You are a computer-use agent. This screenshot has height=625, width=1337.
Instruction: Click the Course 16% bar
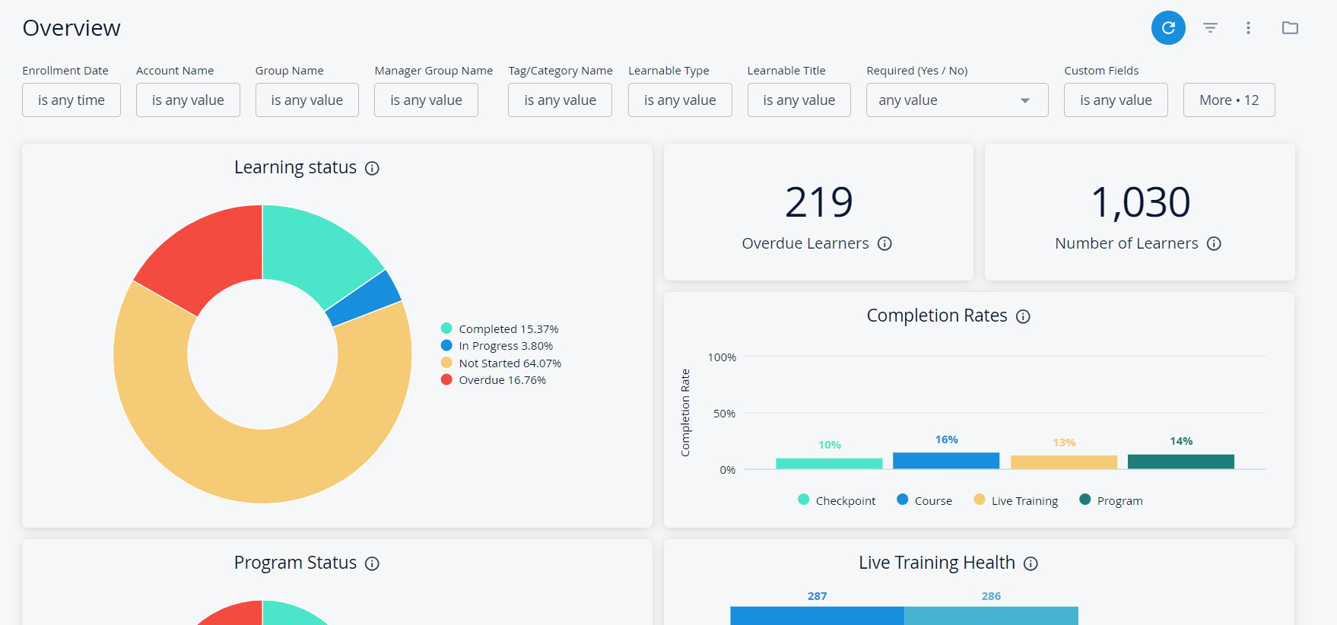[x=946, y=461]
